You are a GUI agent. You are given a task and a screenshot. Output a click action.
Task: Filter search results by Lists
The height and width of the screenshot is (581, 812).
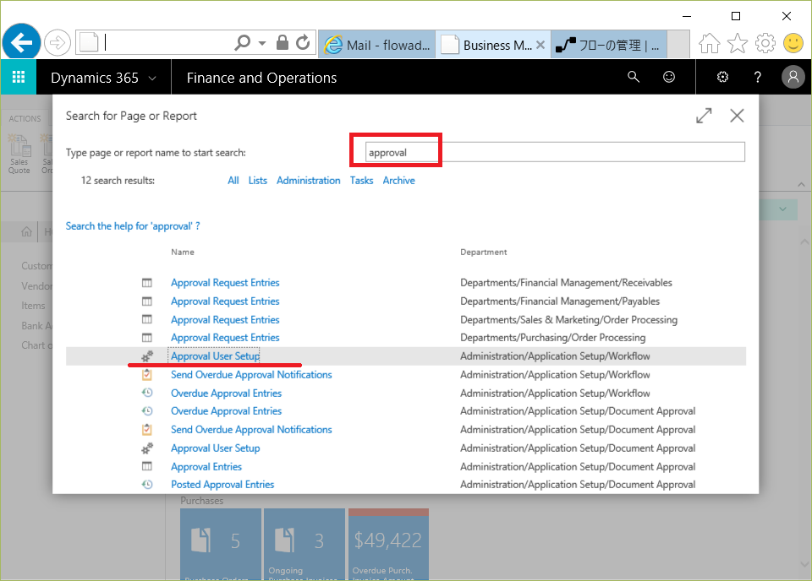coord(258,181)
